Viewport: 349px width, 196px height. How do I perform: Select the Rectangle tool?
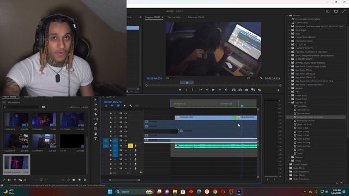(95, 129)
